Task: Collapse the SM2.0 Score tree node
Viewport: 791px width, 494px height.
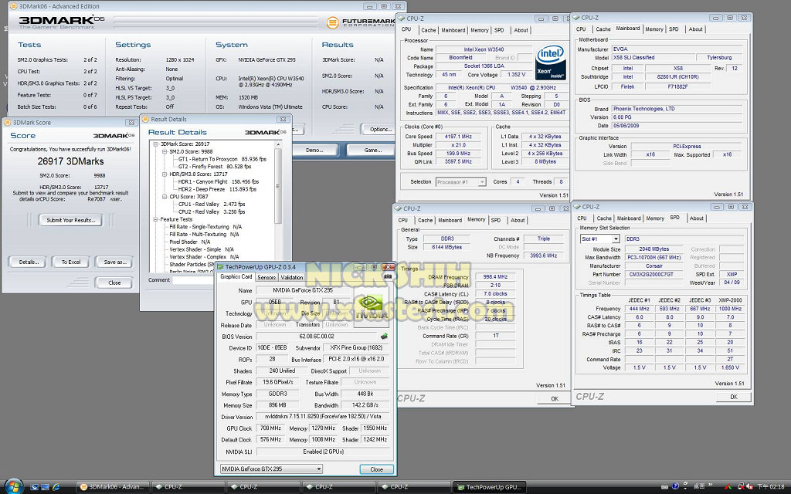Action: pos(163,152)
